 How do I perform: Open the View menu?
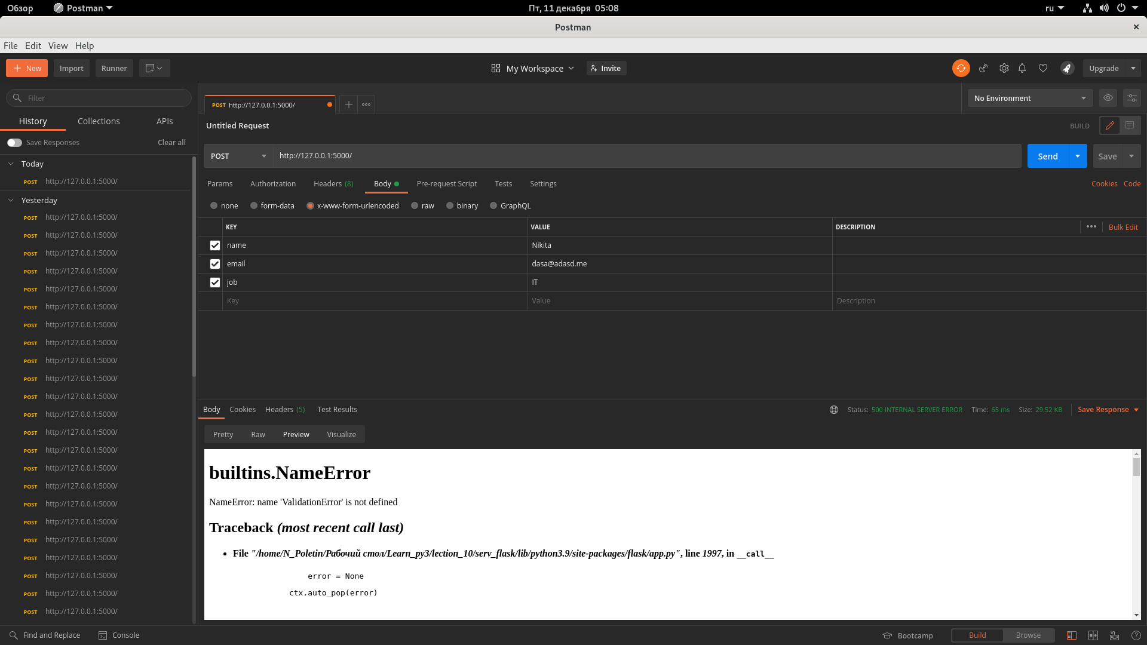pyautogui.click(x=58, y=45)
